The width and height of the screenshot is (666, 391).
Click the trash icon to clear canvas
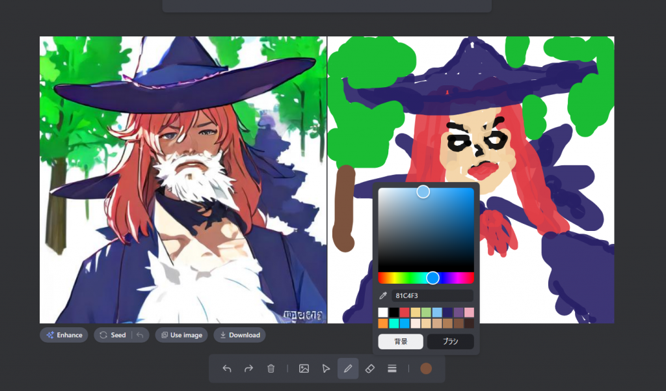click(271, 368)
